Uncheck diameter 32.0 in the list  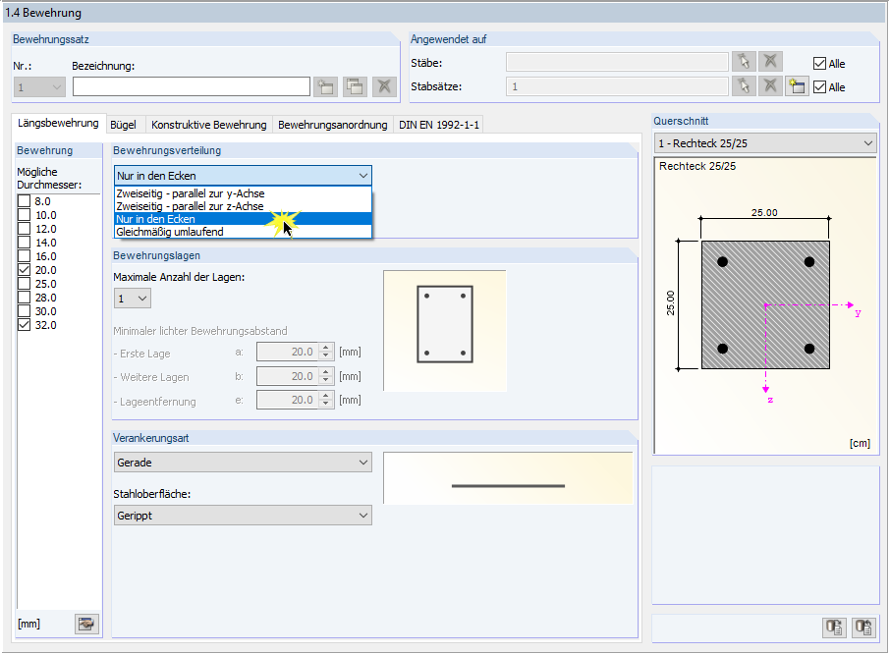24,325
